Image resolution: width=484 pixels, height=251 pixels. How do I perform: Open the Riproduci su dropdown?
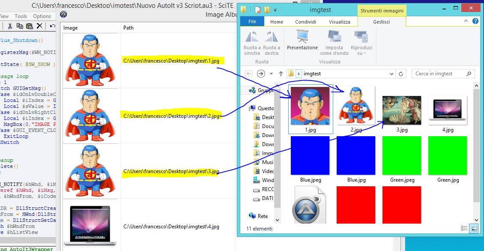[361, 43]
